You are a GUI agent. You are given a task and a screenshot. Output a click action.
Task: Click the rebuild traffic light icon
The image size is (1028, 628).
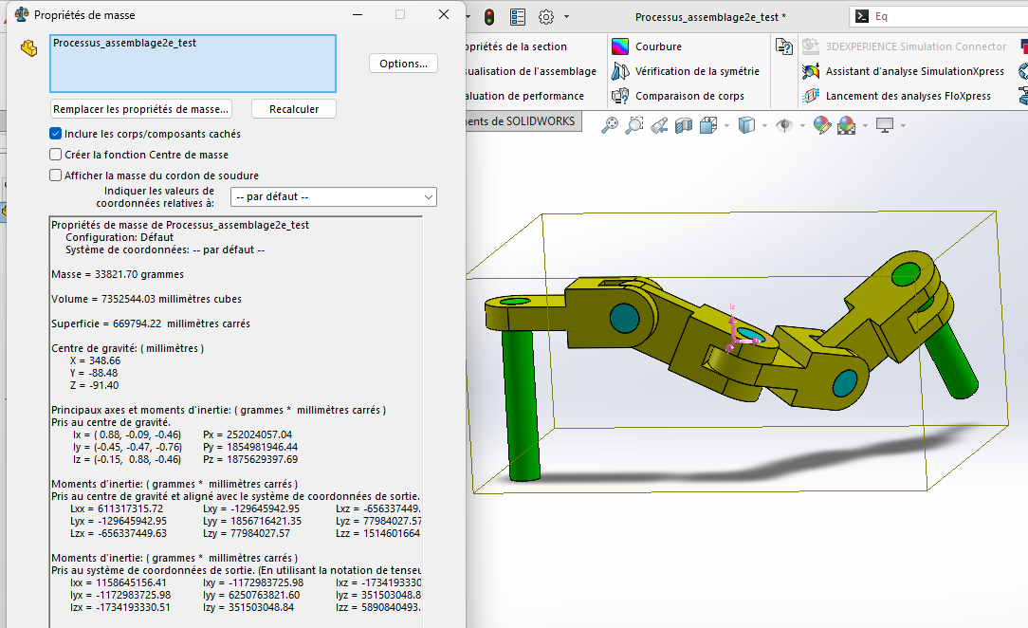(489, 17)
